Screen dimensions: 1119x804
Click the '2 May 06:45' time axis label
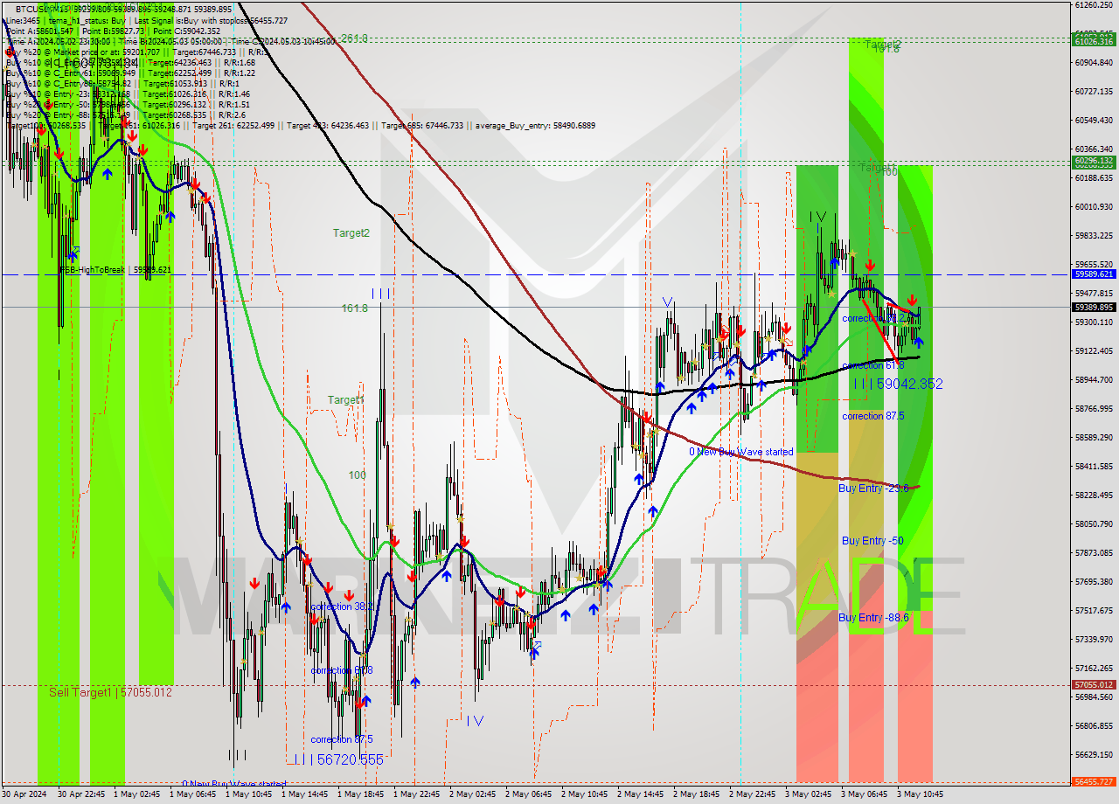click(528, 794)
